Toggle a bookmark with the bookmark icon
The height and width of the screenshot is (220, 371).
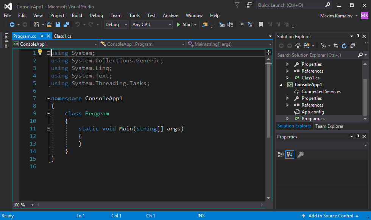tap(261, 25)
